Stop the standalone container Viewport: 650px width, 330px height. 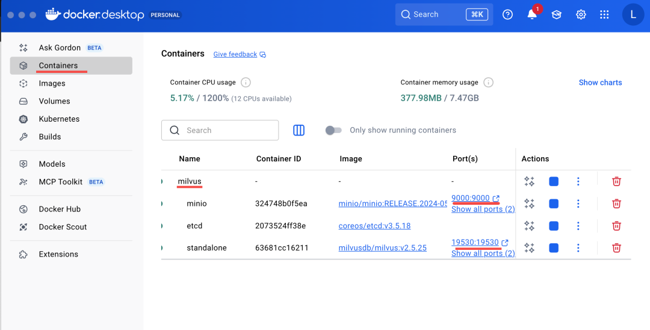[x=554, y=248]
